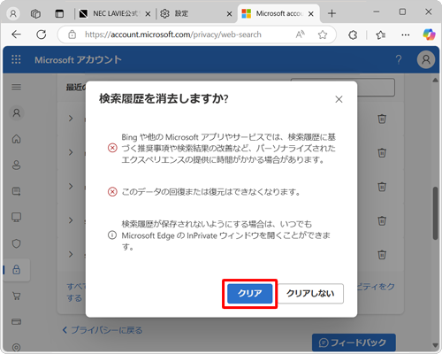
Task: Delete the fifth search history entry
Action: pos(382,255)
